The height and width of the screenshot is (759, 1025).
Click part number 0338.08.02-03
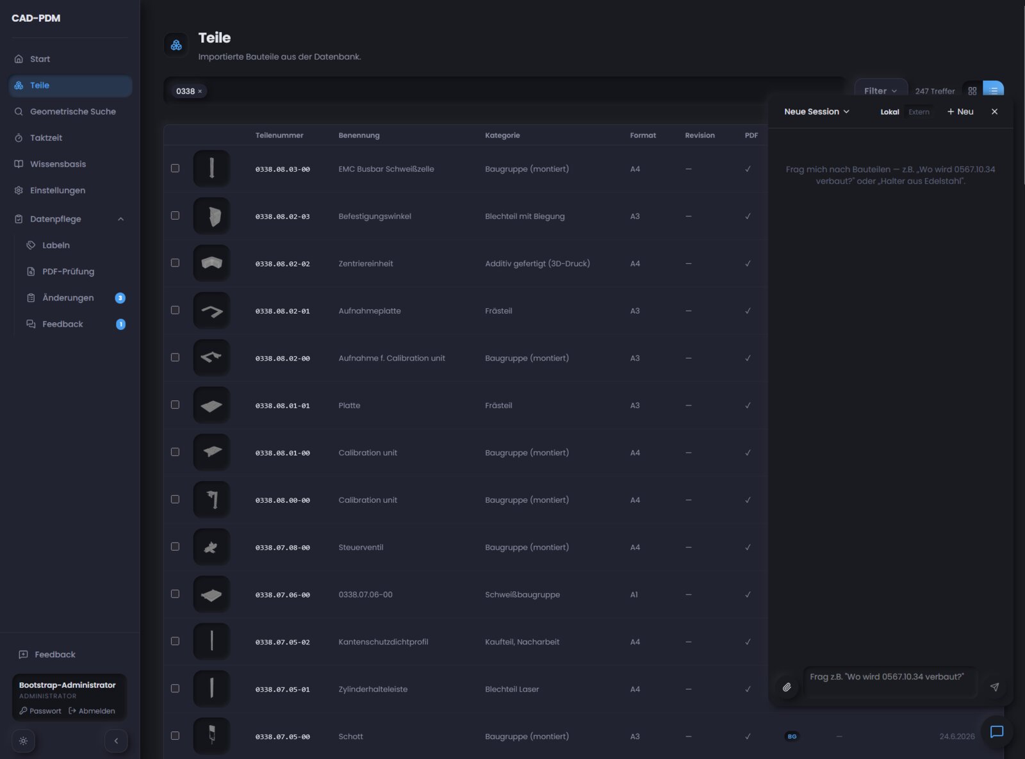click(x=283, y=216)
